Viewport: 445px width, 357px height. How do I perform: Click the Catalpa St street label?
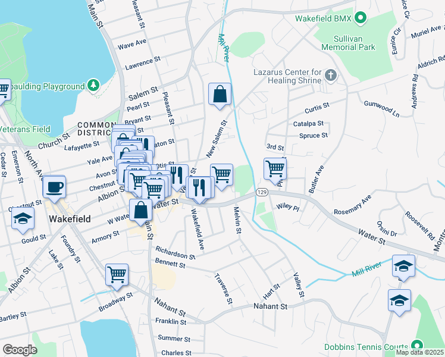coord(308,124)
